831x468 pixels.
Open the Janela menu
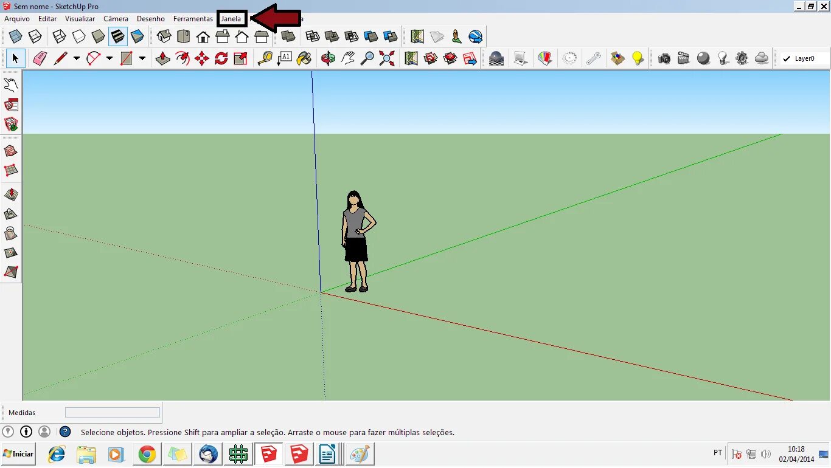[x=231, y=19]
